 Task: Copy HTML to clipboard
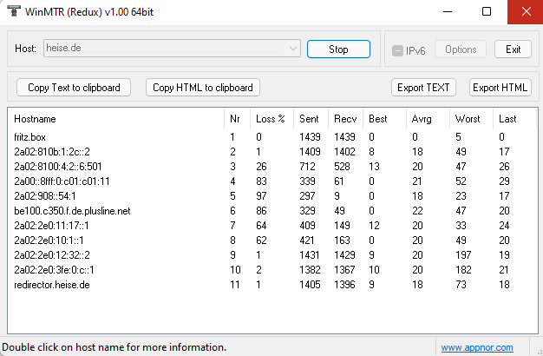(x=203, y=87)
